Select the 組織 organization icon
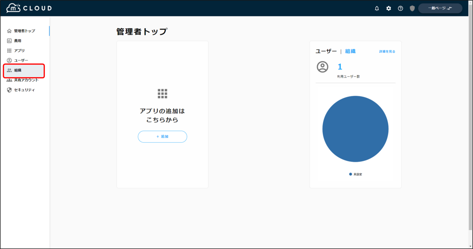Image resolution: width=473 pixels, height=249 pixels. 9,71
